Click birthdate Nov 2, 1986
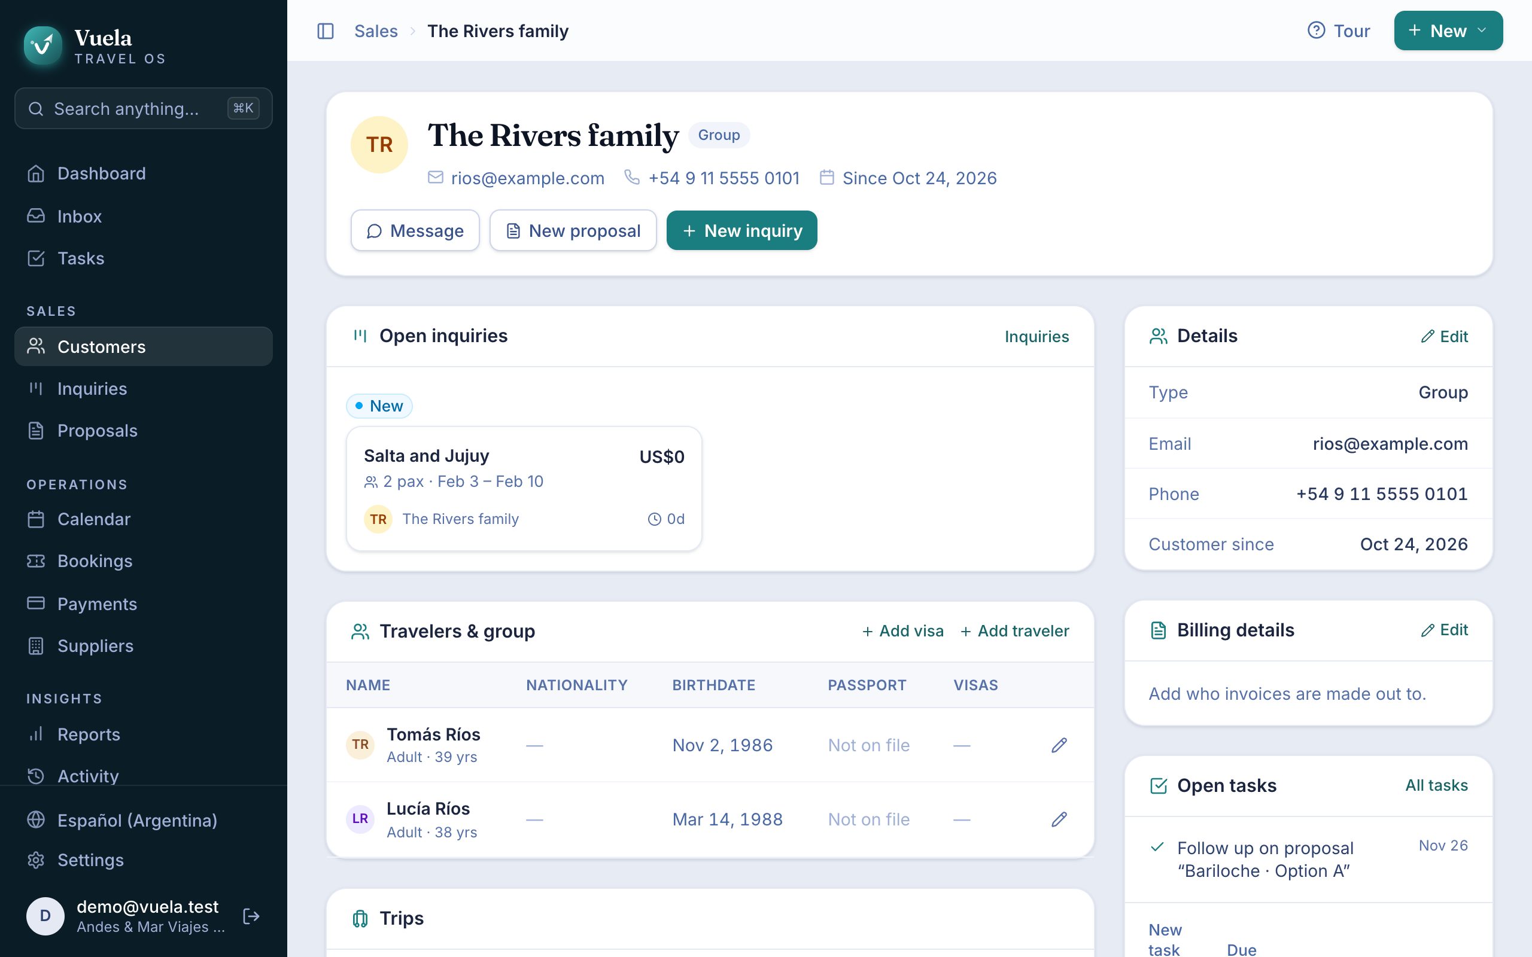Viewport: 1532px width, 957px height. [722, 745]
